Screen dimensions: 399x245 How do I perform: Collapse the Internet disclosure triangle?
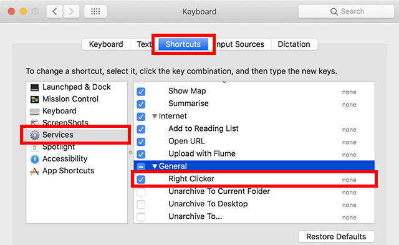coord(155,117)
